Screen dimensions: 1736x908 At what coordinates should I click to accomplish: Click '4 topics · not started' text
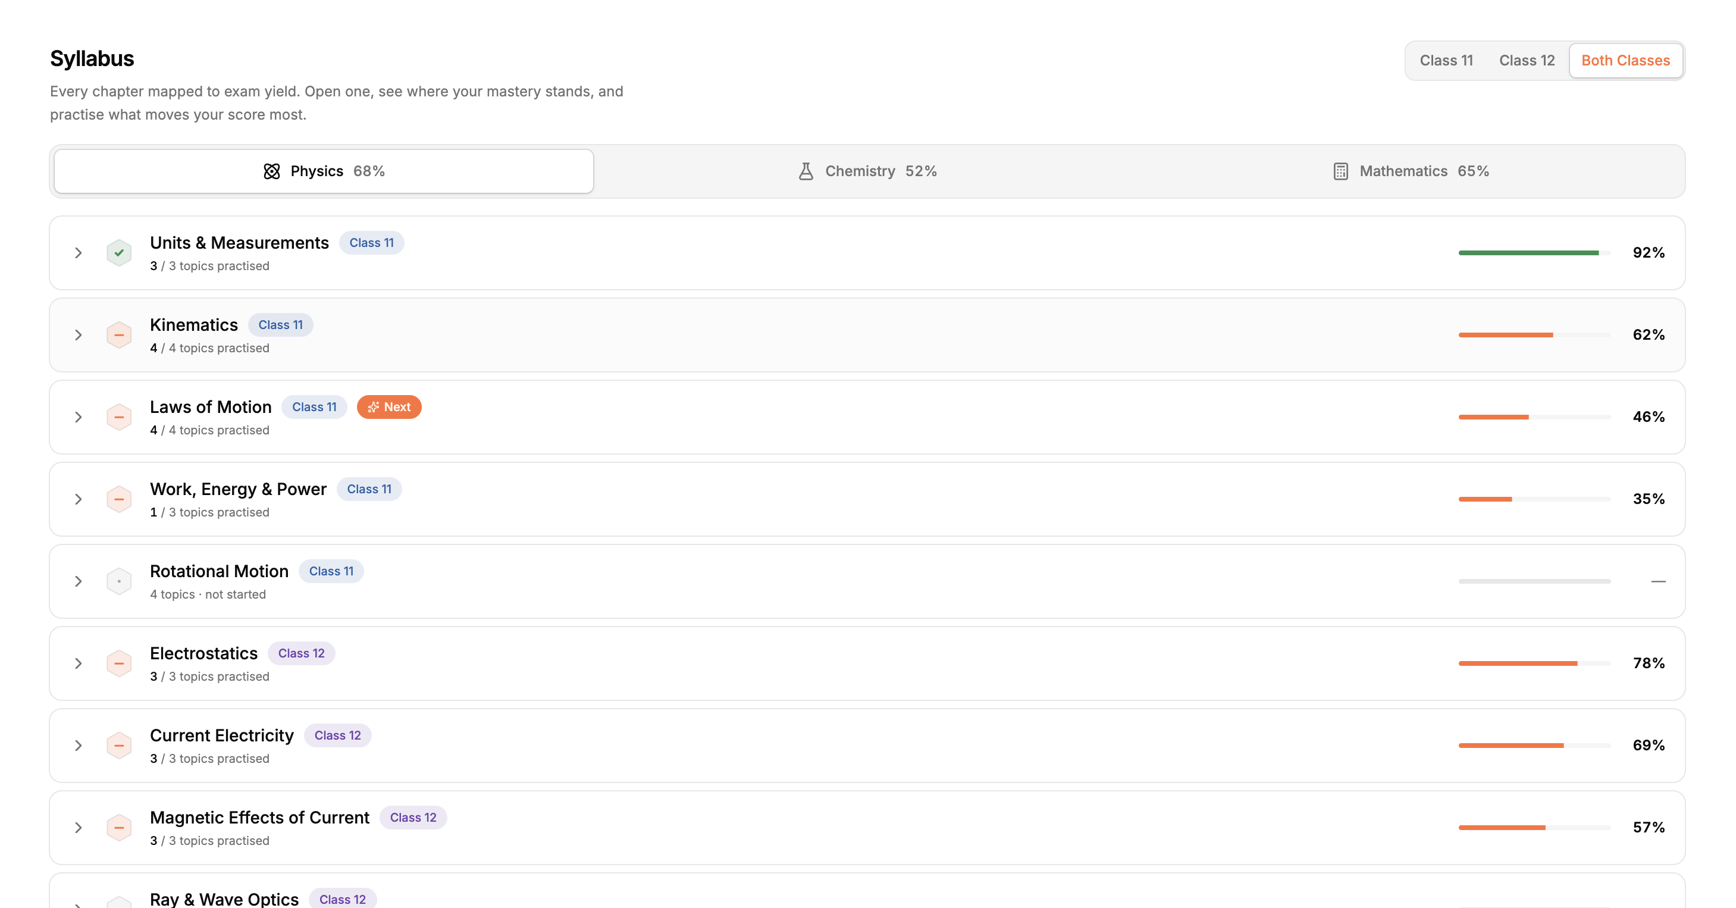pyautogui.click(x=208, y=594)
